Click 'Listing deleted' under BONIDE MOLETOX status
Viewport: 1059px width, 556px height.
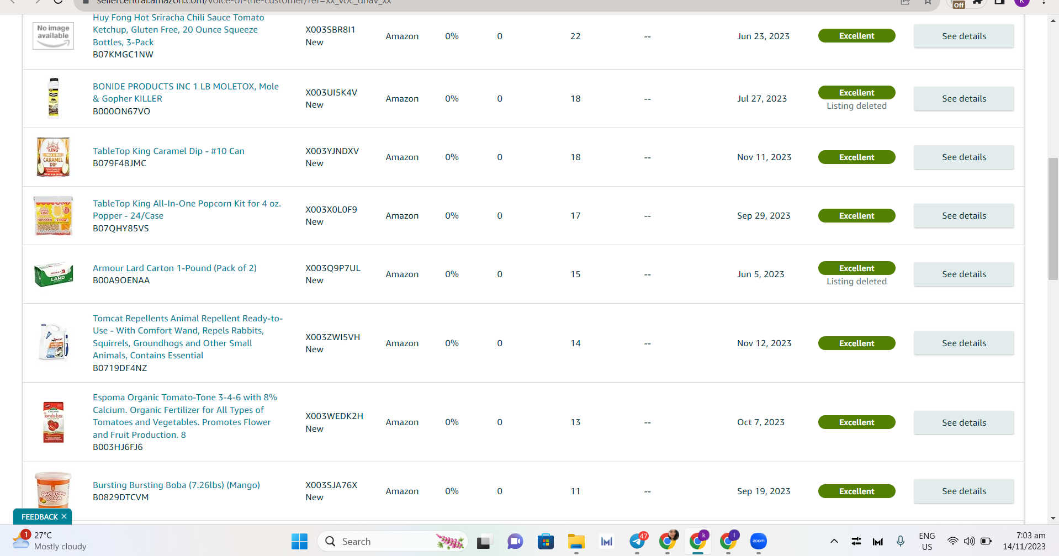tap(856, 105)
